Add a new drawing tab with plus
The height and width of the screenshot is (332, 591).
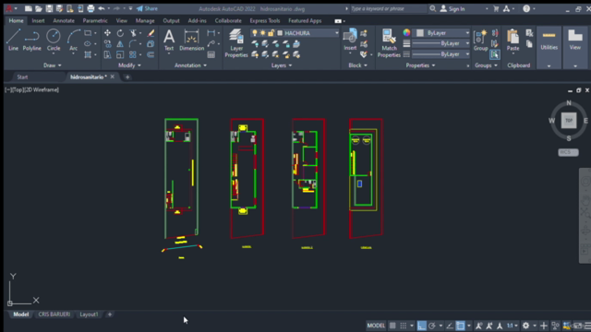127,77
